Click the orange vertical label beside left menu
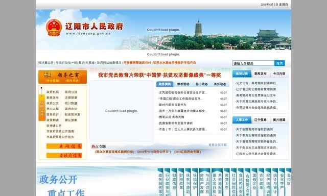 coord(42,108)
